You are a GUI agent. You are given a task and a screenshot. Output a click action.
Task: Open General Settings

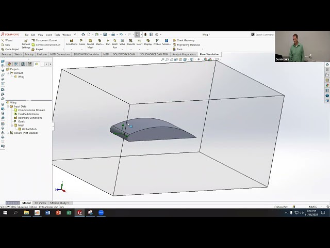coord(26,44)
